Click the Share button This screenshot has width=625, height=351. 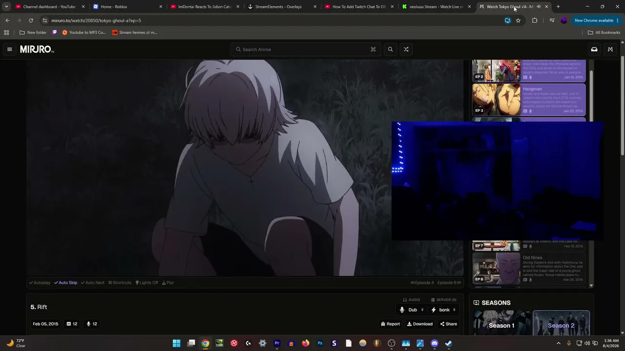point(448,324)
